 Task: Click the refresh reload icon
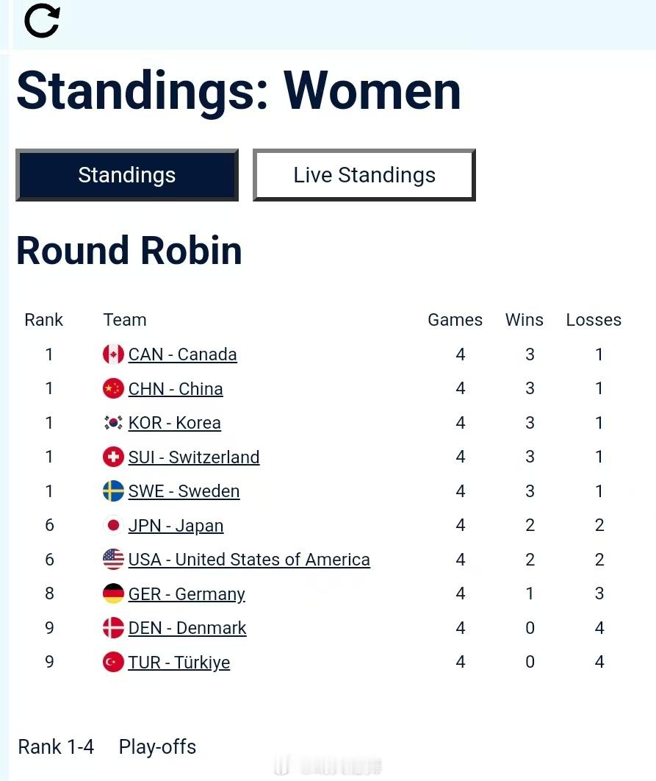42,21
